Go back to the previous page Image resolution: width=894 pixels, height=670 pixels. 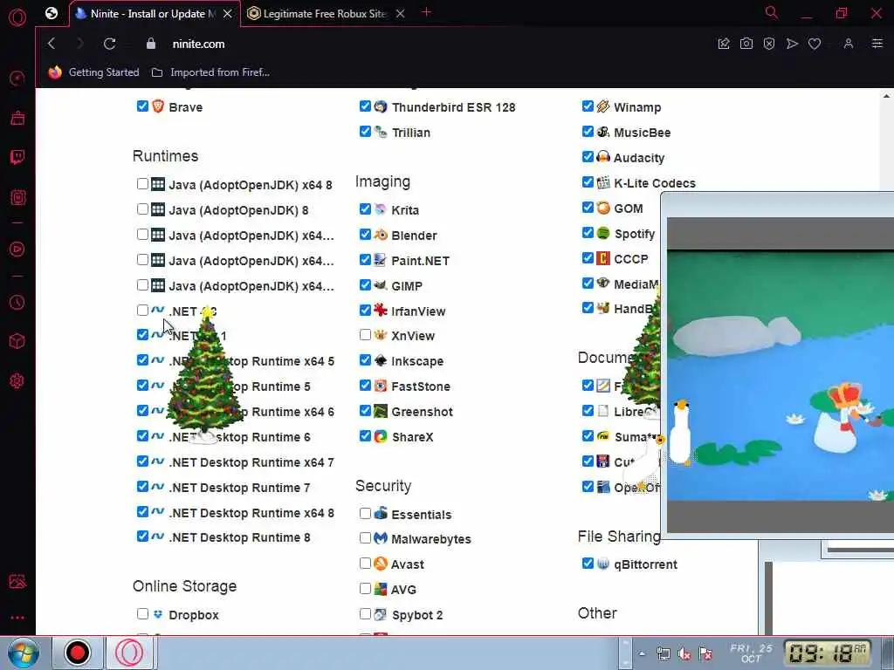52,44
